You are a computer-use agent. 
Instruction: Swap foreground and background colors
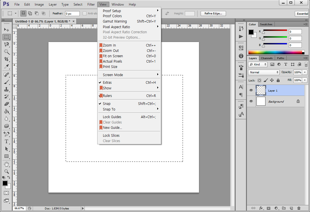tap(9, 177)
